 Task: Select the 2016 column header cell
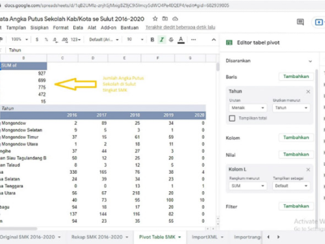click(x=62, y=115)
